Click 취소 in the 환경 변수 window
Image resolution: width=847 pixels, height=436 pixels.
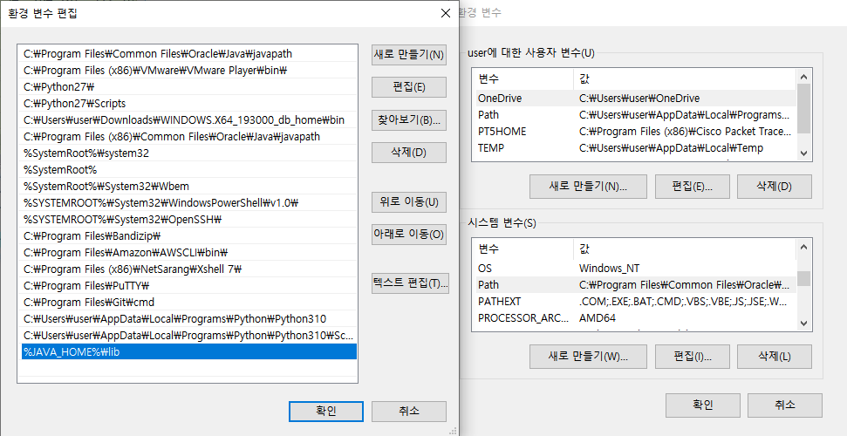[x=785, y=405]
